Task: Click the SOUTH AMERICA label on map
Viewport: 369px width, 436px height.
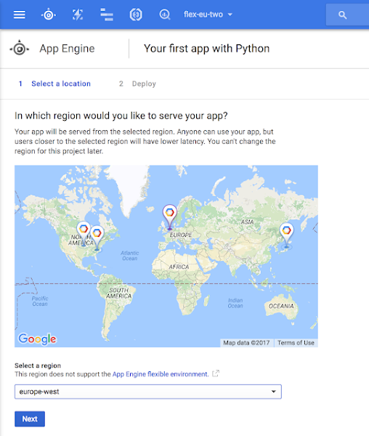Action: tap(118, 293)
